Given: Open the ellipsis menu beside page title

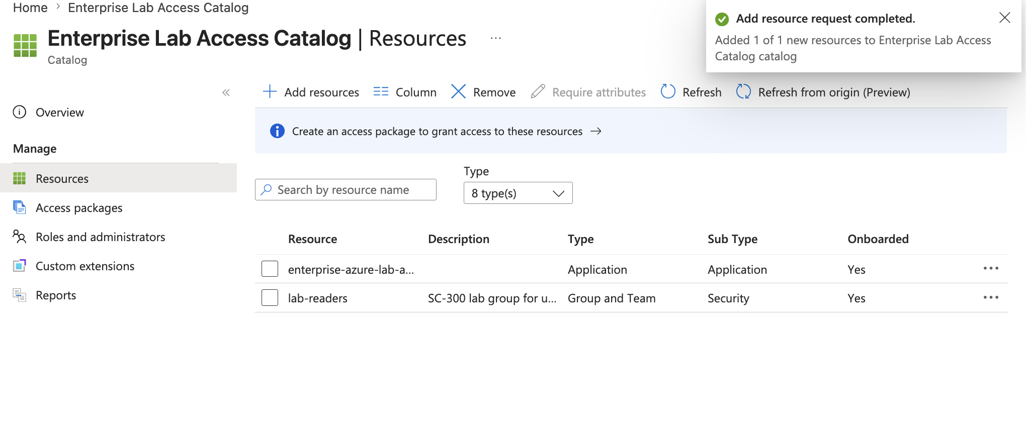Looking at the screenshot, I should [x=496, y=39].
